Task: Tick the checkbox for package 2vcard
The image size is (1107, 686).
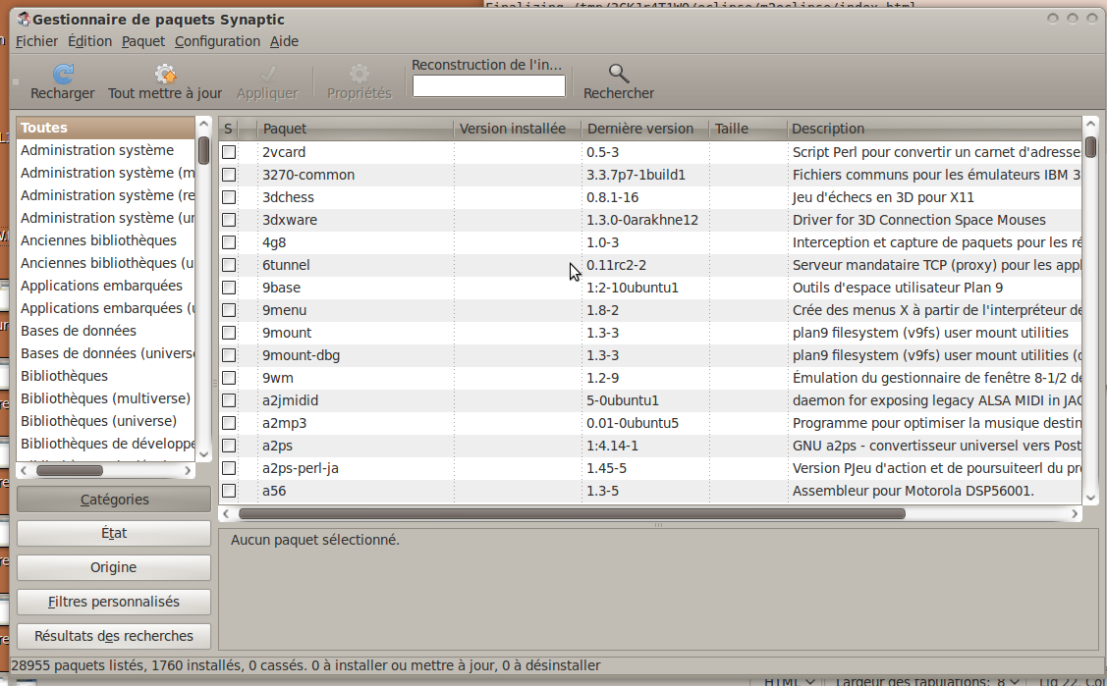Action: tap(229, 152)
